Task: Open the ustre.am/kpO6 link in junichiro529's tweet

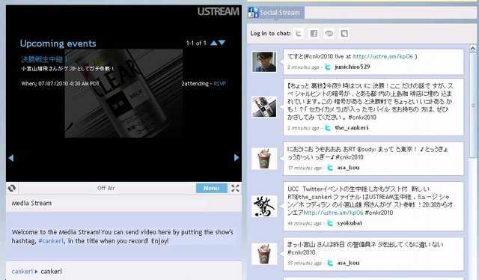Action: [x=382, y=56]
